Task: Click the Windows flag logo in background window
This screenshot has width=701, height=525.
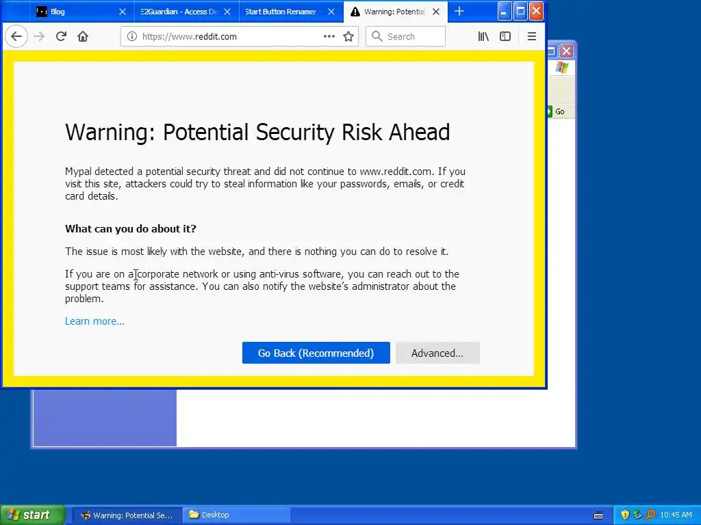Action: tap(561, 68)
